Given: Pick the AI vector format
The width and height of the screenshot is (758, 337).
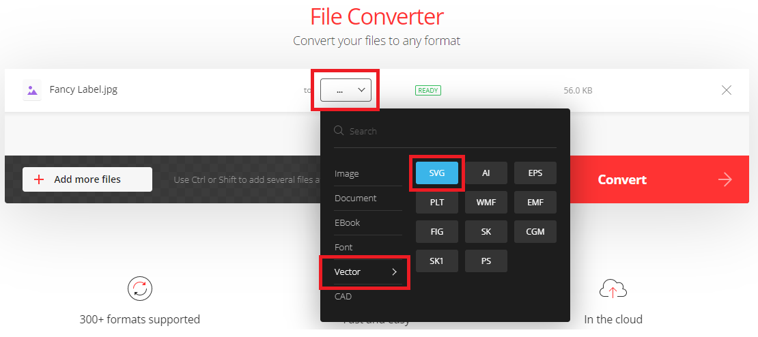Looking at the screenshot, I should (x=486, y=173).
